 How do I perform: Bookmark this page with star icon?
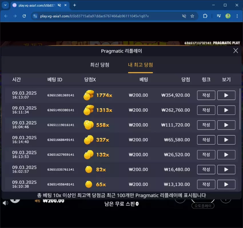(192, 16)
